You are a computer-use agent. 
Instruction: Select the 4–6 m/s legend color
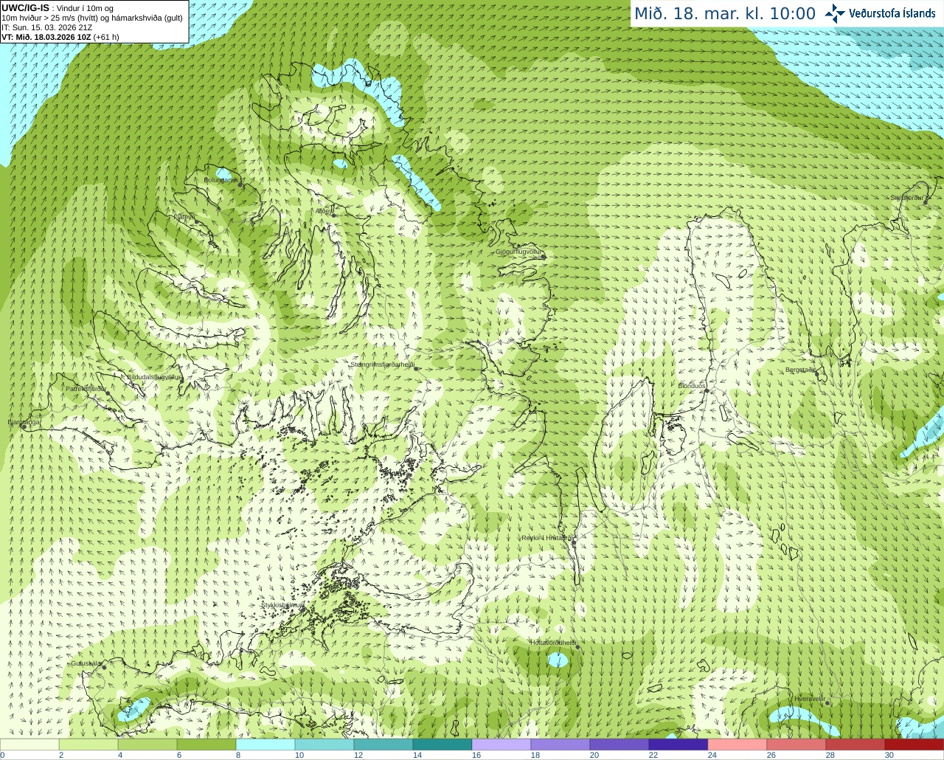pos(147,745)
